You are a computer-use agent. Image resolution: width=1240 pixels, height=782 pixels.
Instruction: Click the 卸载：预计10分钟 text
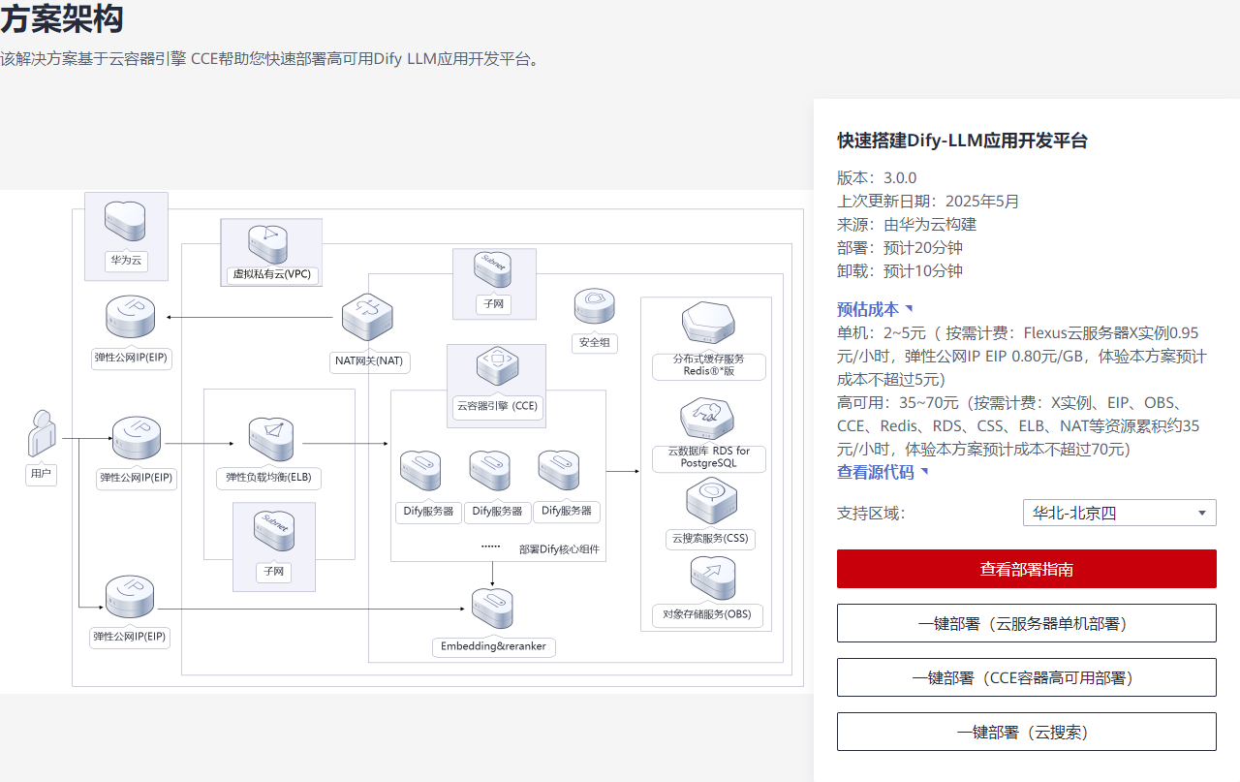[x=900, y=270]
